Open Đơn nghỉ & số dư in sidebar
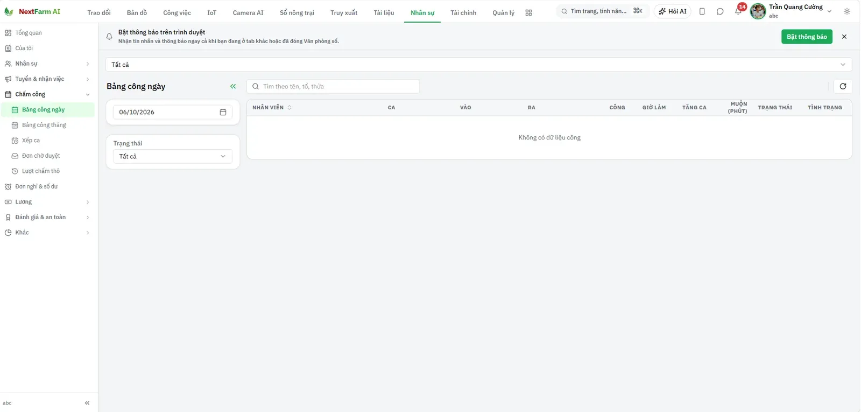 point(47,186)
